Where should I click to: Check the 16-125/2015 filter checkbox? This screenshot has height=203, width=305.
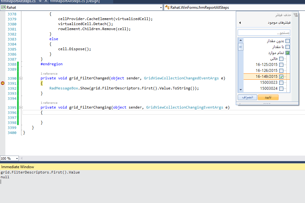[281, 65]
